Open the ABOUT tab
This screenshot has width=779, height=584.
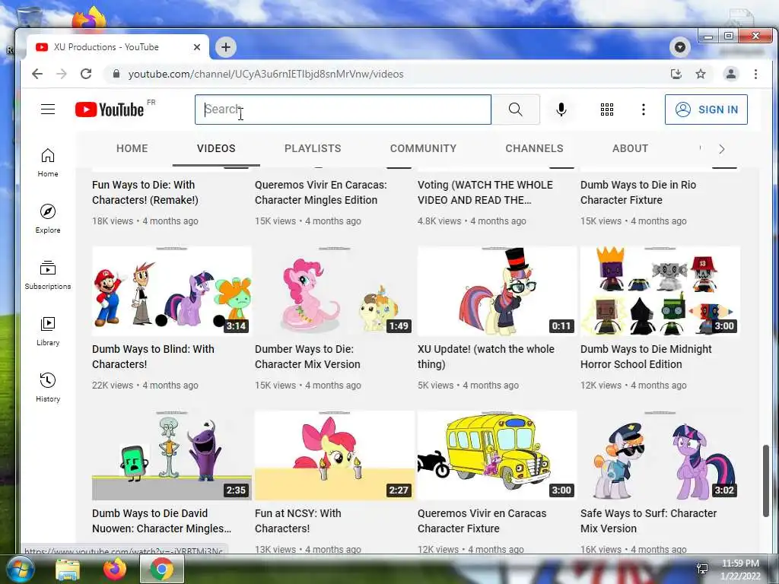pyautogui.click(x=630, y=148)
